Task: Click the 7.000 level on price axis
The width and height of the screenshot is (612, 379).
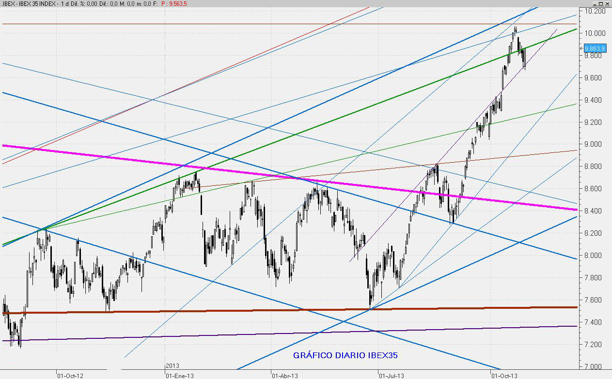Action: click(597, 367)
